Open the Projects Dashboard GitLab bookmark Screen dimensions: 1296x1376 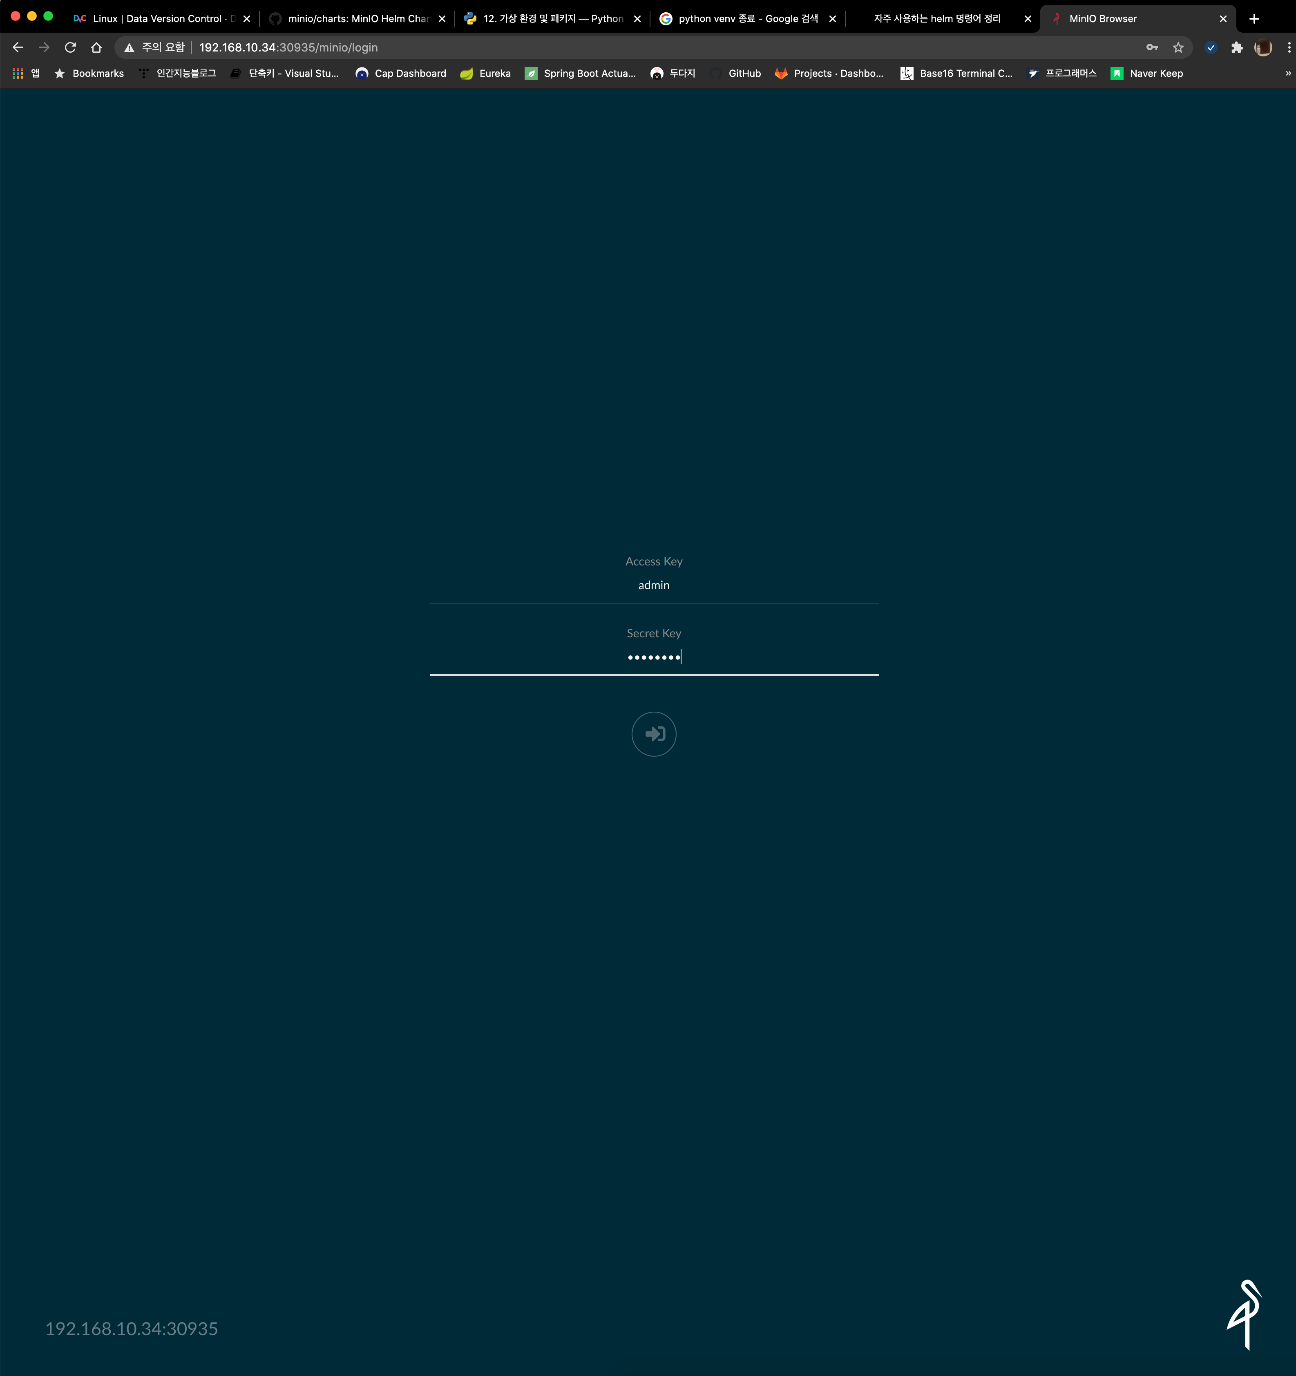click(x=829, y=74)
